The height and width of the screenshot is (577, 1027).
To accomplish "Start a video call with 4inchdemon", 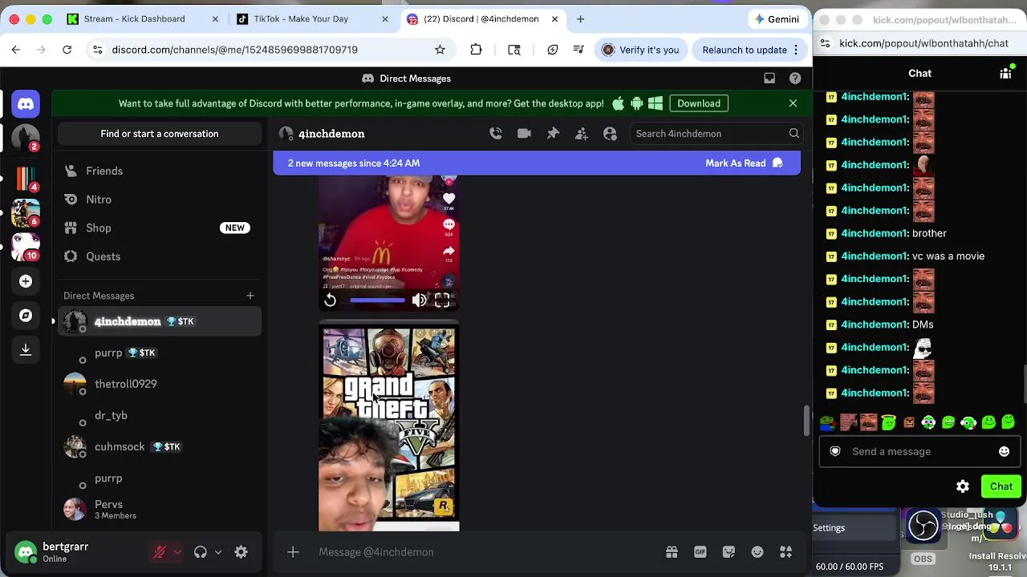I will tap(524, 134).
